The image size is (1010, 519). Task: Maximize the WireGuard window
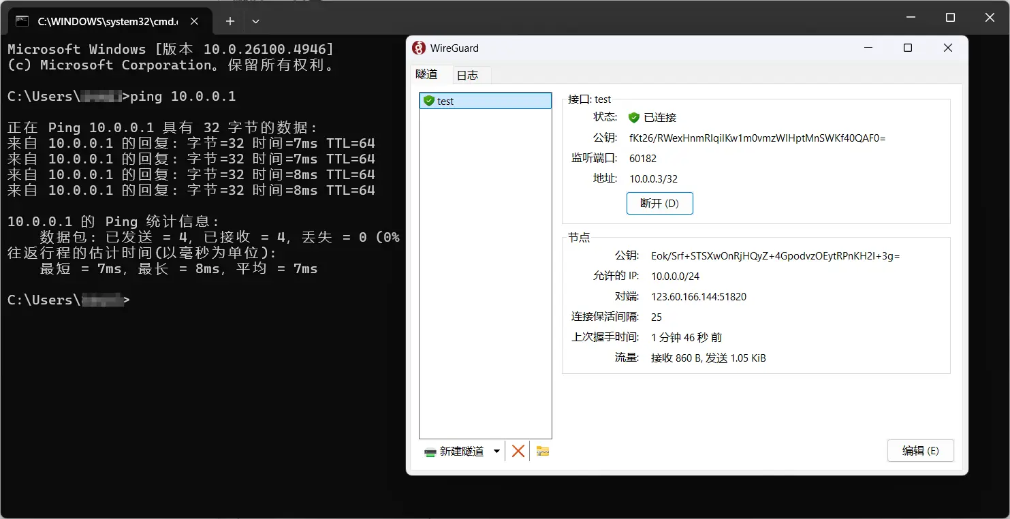coord(907,48)
